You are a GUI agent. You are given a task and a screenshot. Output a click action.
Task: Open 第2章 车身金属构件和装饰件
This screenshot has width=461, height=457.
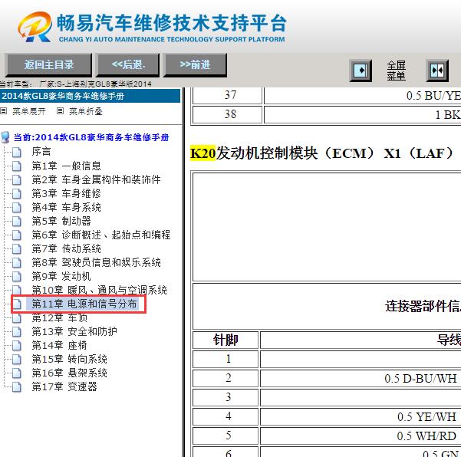96,179
